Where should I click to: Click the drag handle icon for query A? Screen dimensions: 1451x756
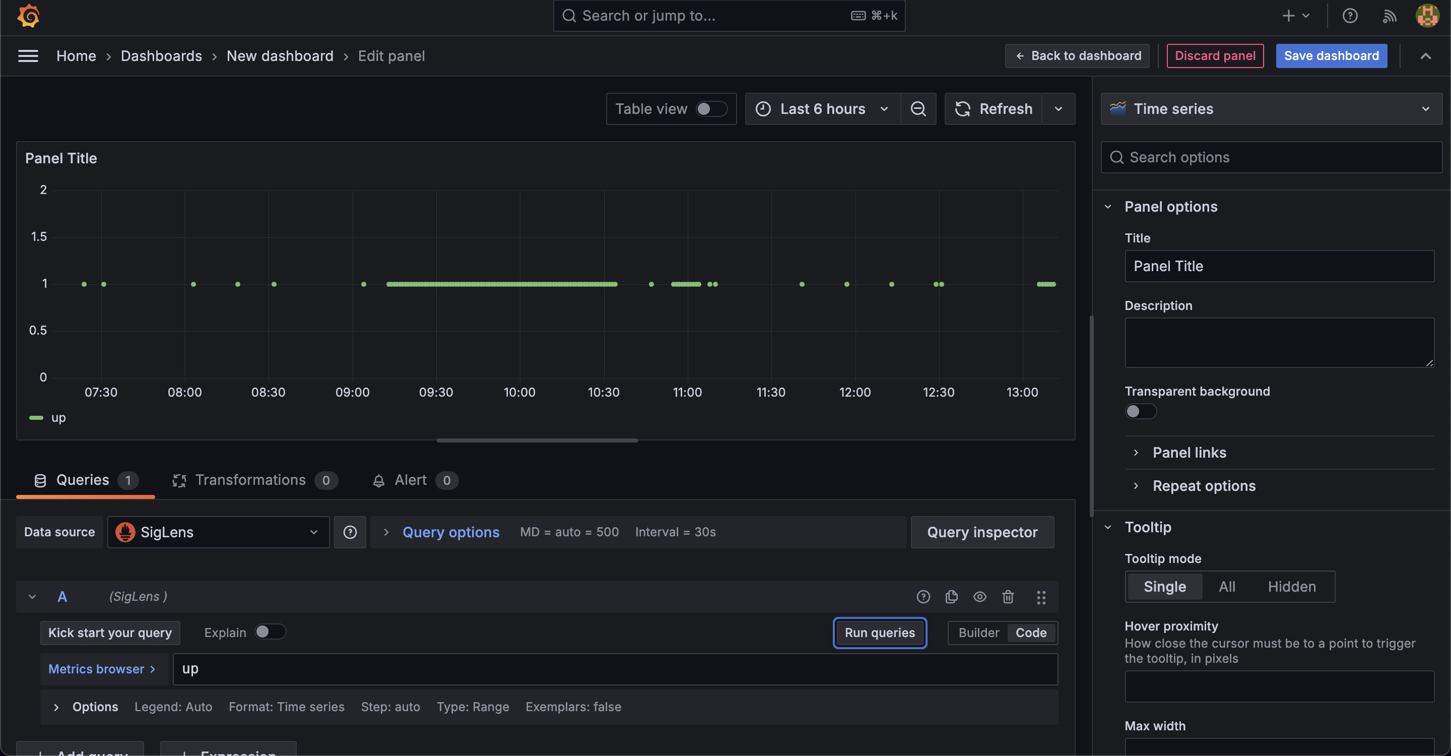point(1041,597)
